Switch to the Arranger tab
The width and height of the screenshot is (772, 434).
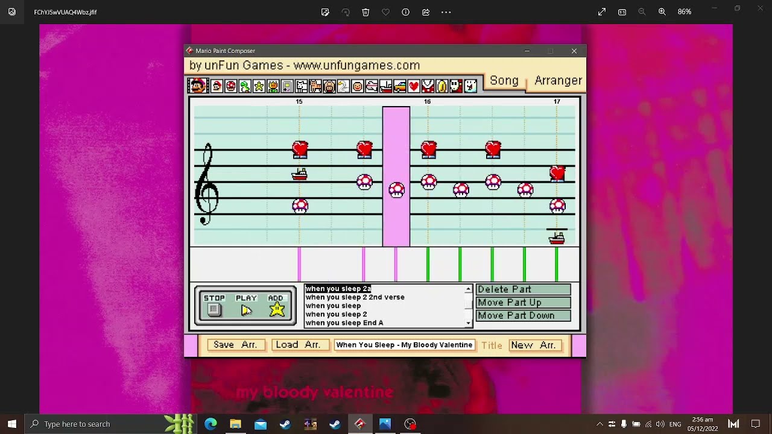click(558, 81)
